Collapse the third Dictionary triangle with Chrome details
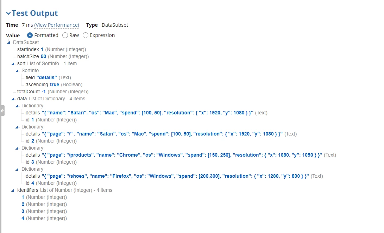This screenshot has height=233, width=384. click(x=17, y=148)
